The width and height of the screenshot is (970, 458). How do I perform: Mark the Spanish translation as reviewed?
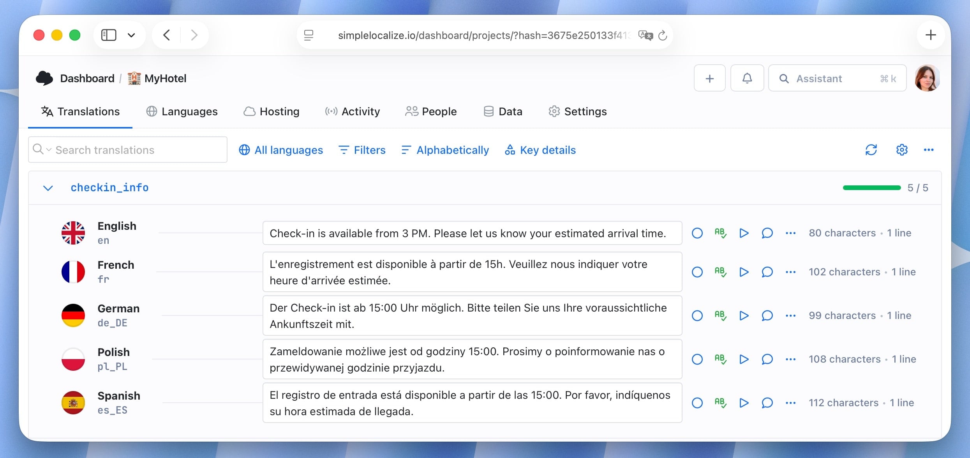click(697, 403)
